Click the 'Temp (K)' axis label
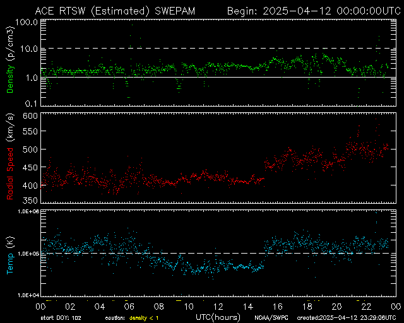The height and width of the screenshot is (323, 404). coord(10,255)
